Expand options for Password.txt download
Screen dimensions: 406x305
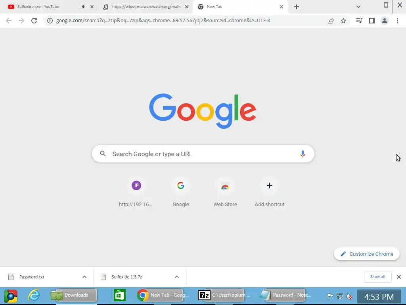[x=84, y=277]
